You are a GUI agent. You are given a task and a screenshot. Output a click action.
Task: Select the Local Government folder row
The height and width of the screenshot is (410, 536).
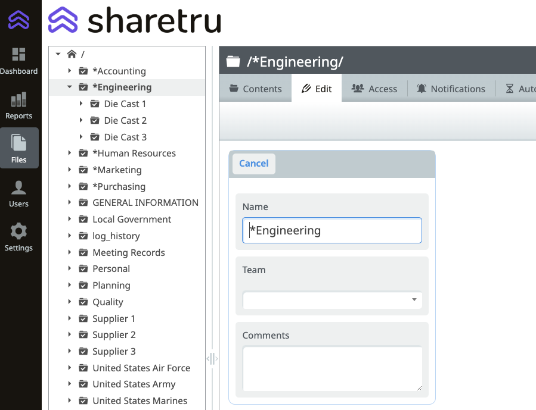[127, 220]
